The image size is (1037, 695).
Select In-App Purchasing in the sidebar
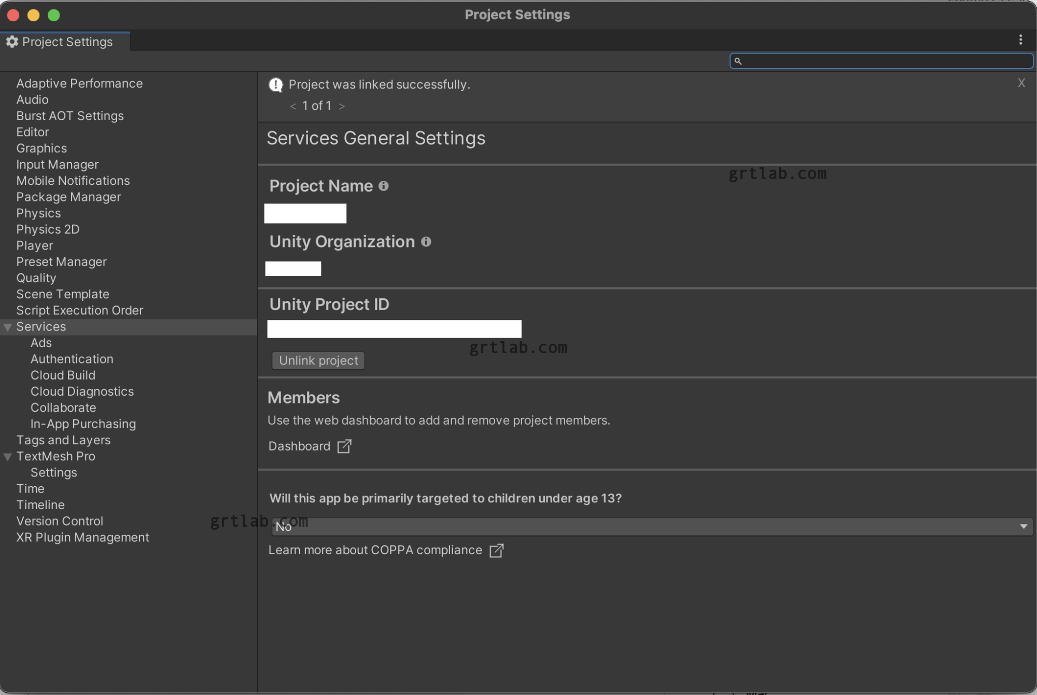point(83,424)
